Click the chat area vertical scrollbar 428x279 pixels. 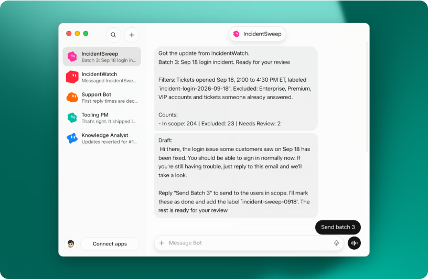click(367, 97)
